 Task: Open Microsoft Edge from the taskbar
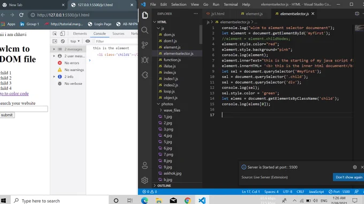coord(145,200)
